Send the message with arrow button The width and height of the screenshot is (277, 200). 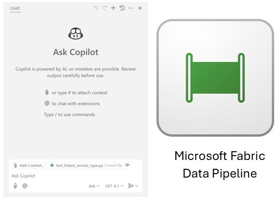tap(131, 186)
